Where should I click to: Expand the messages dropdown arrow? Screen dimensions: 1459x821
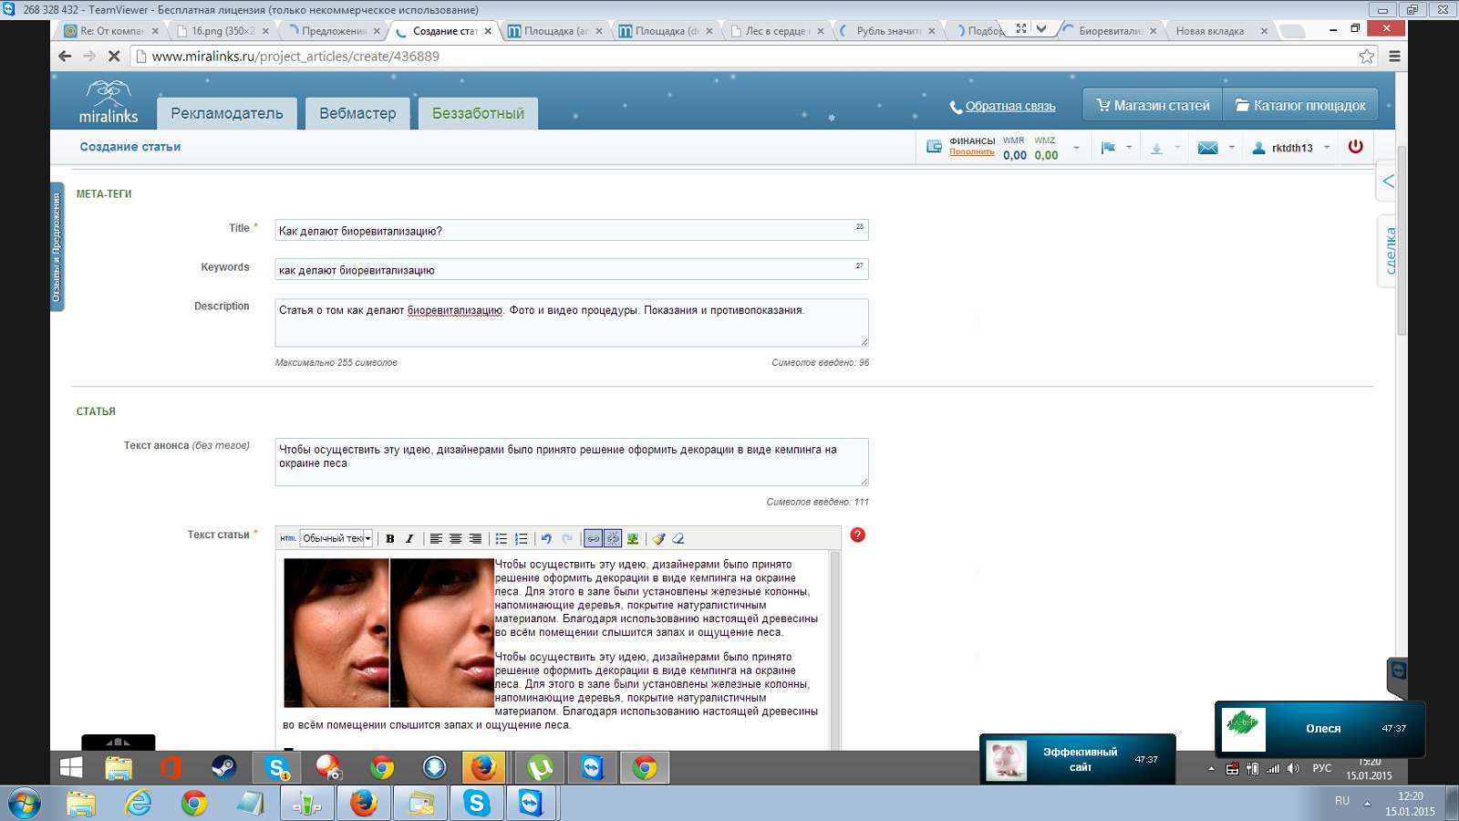pyautogui.click(x=1232, y=148)
